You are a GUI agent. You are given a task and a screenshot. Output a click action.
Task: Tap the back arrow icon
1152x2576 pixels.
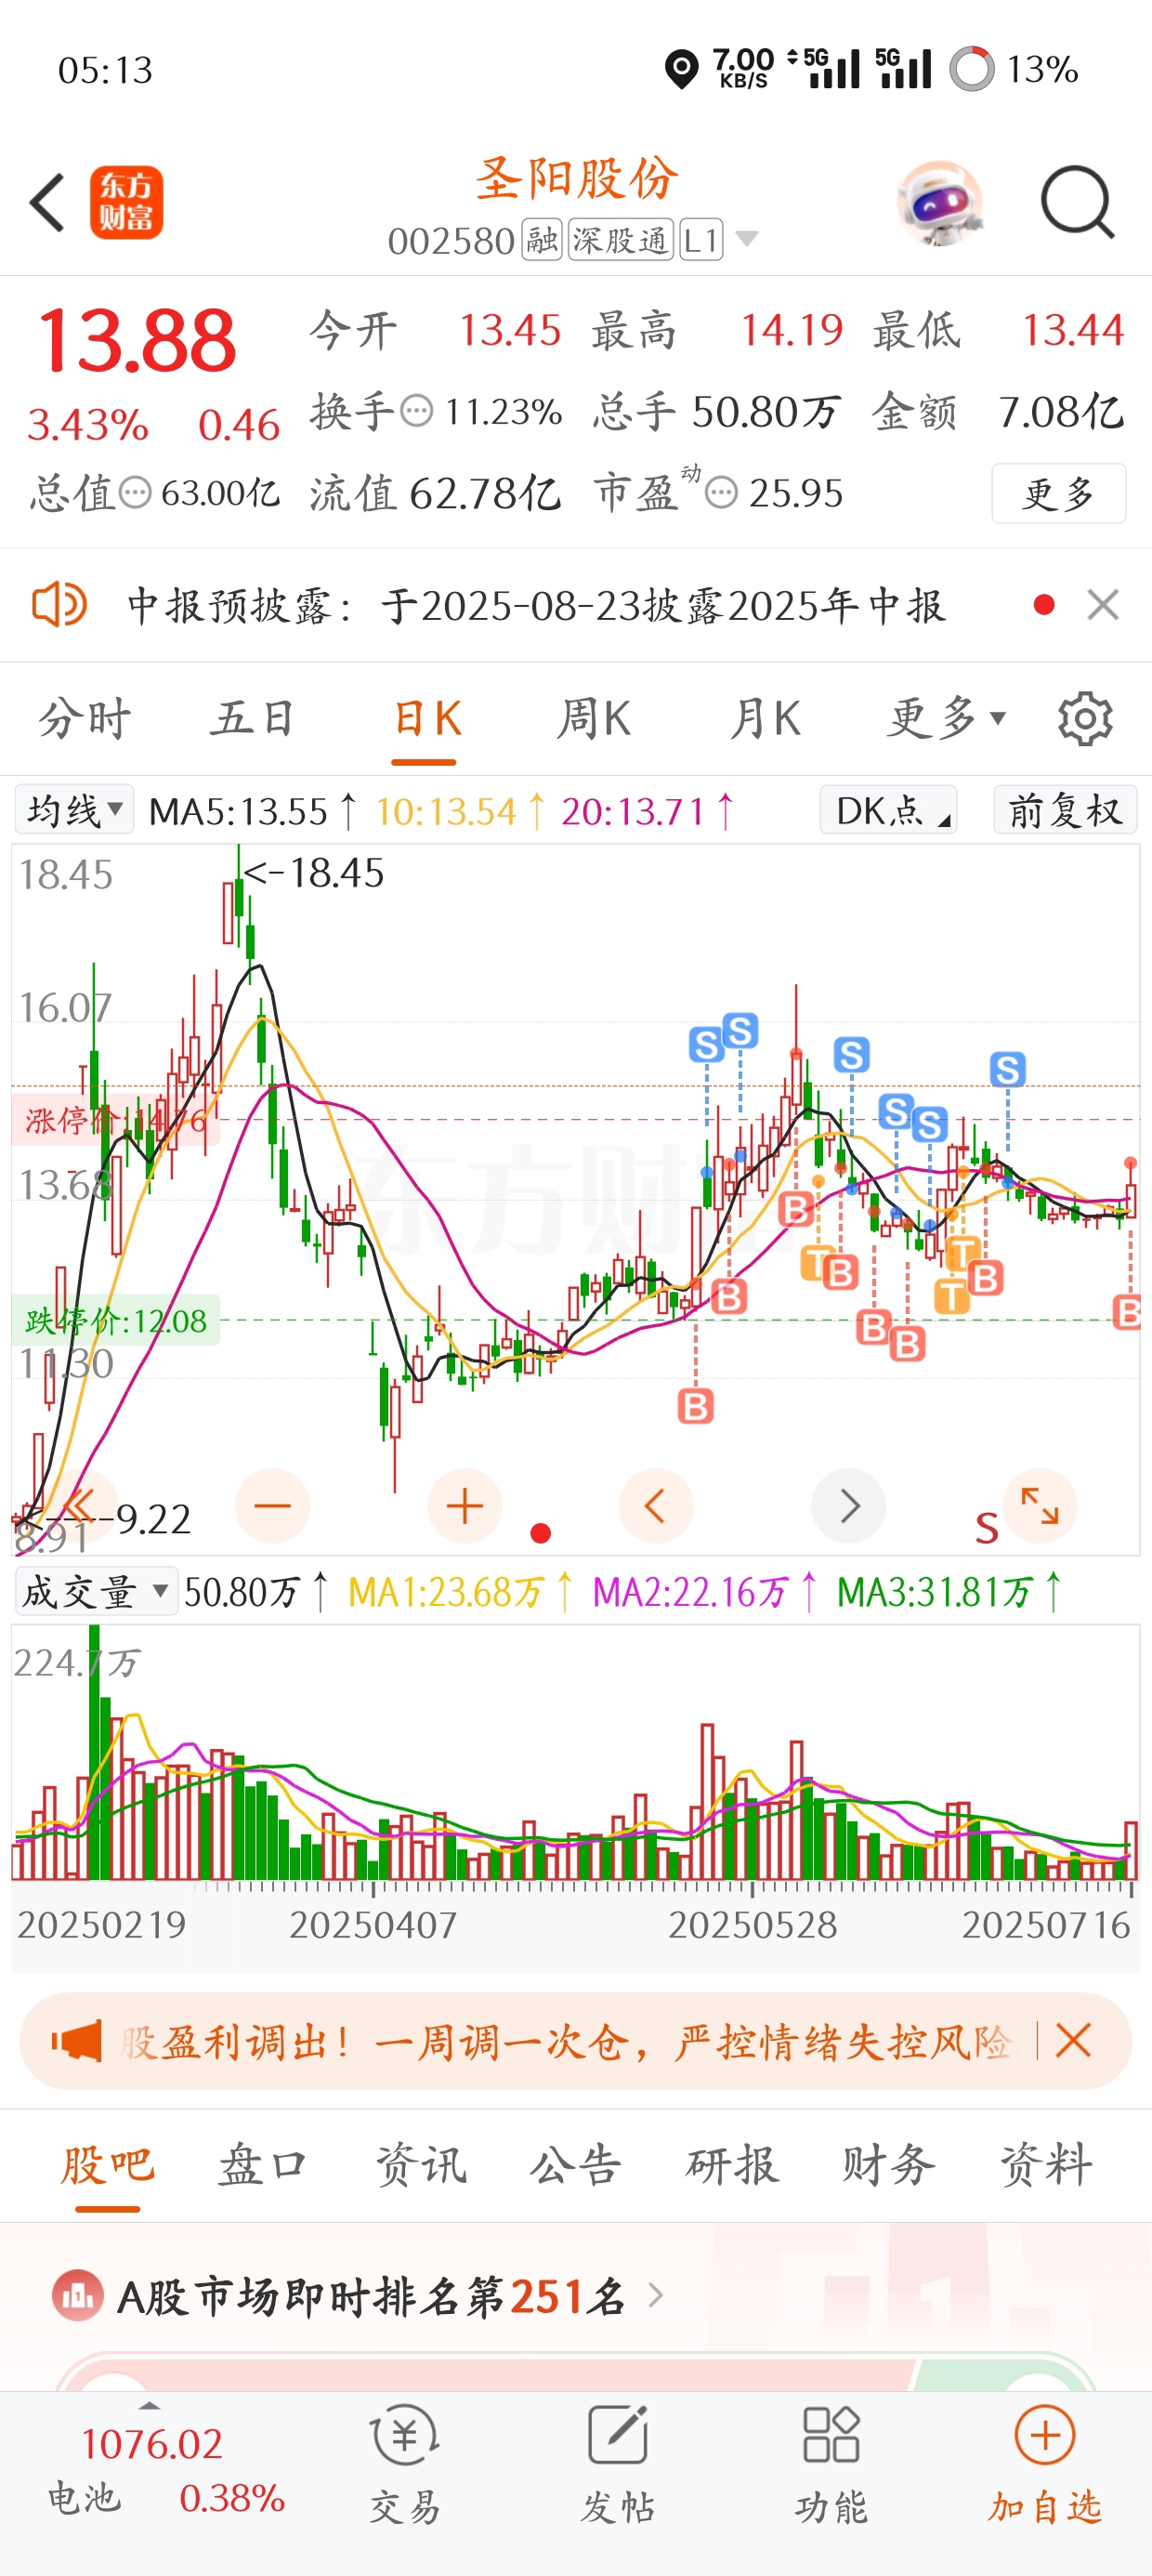(47, 203)
